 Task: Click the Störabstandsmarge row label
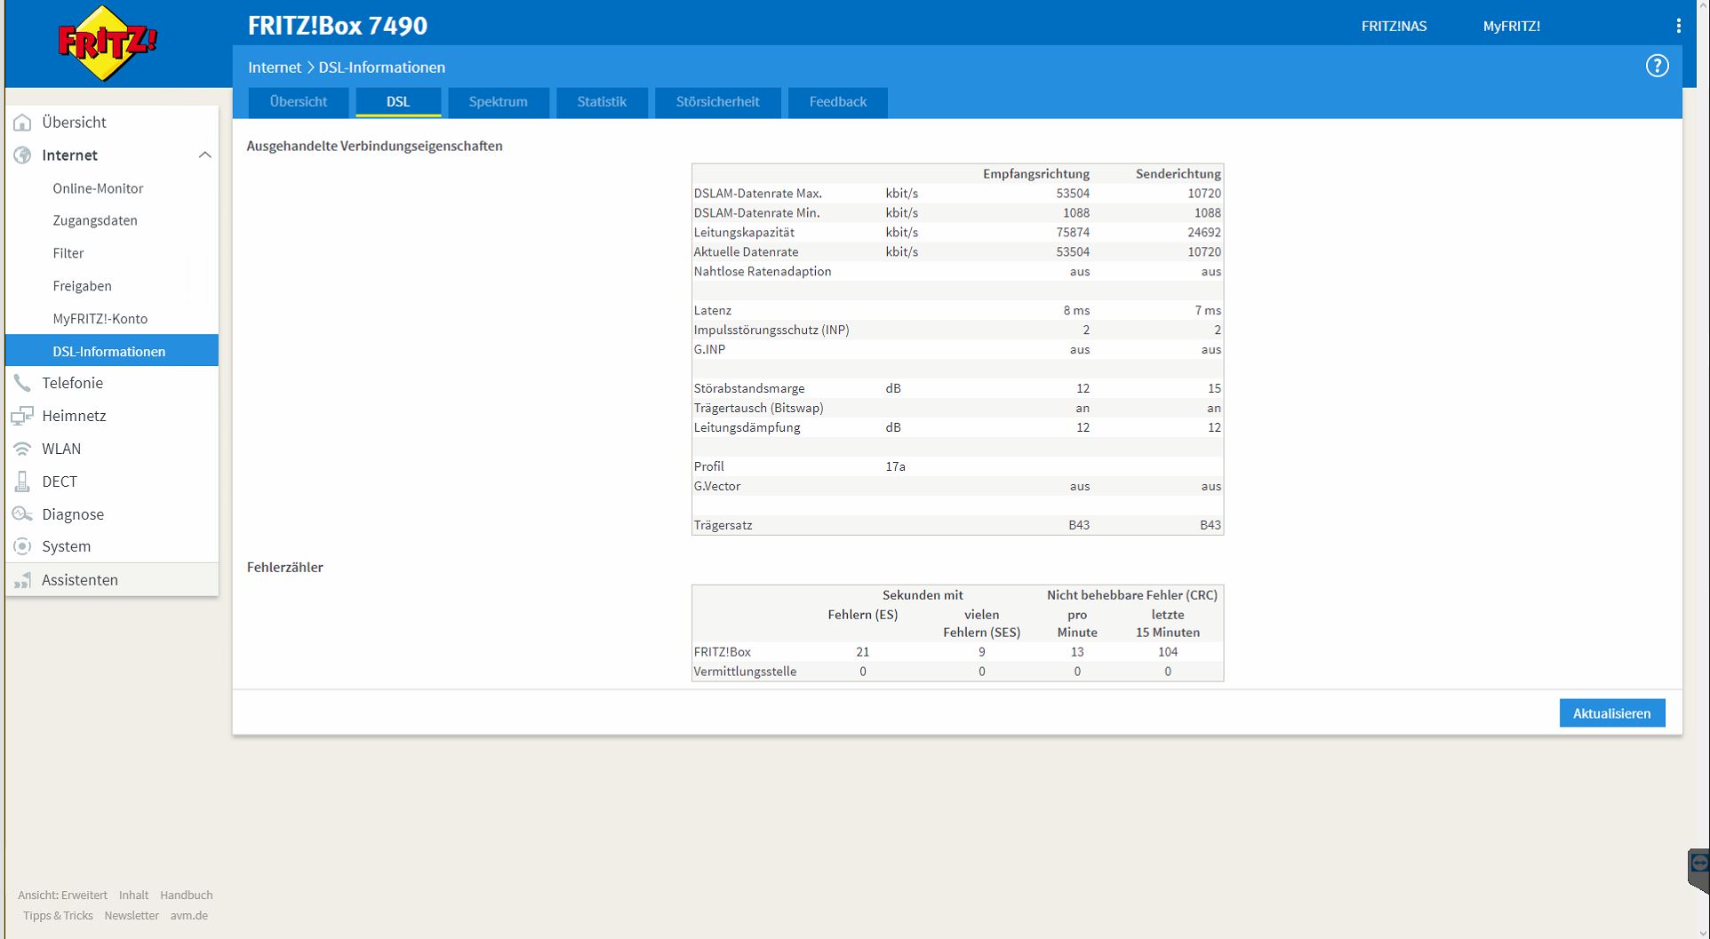point(749,389)
